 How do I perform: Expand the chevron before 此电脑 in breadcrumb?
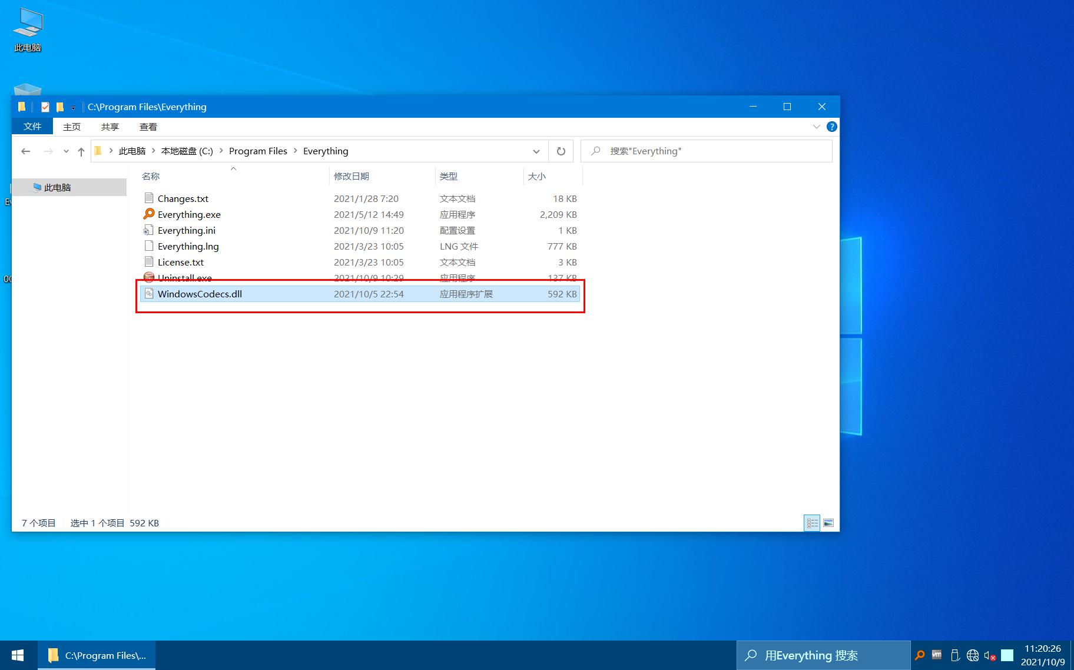111,151
